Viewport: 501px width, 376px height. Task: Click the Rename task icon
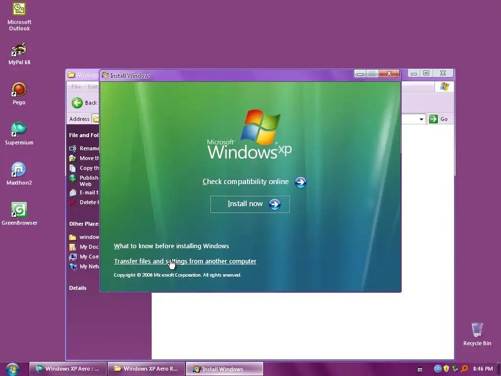(x=73, y=148)
